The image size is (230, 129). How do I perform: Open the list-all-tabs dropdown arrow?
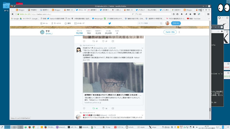click(x=209, y=10)
